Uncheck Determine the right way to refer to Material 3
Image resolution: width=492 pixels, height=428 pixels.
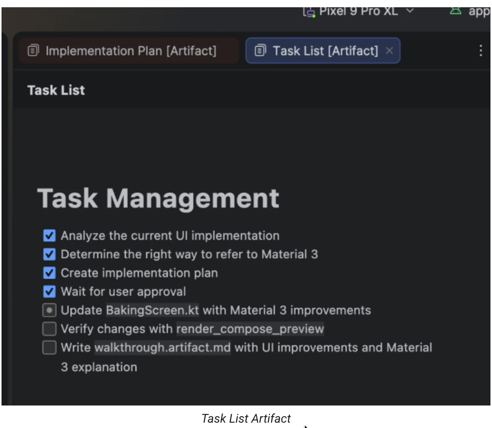coord(49,254)
